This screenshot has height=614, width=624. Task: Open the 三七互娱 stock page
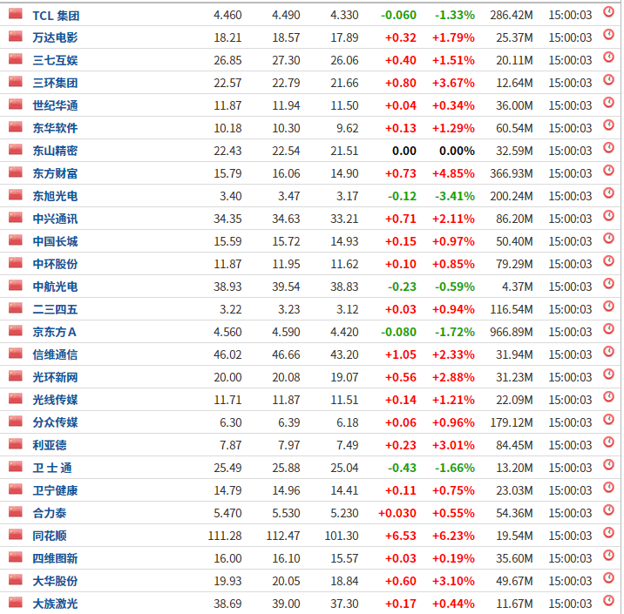(x=55, y=60)
